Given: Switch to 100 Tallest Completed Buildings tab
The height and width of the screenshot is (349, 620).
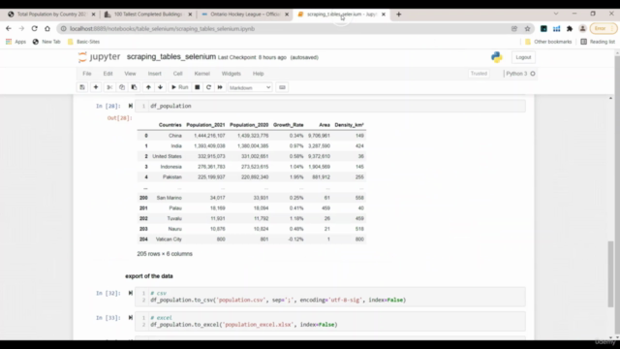Looking at the screenshot, I should click(x=148, y=15).
